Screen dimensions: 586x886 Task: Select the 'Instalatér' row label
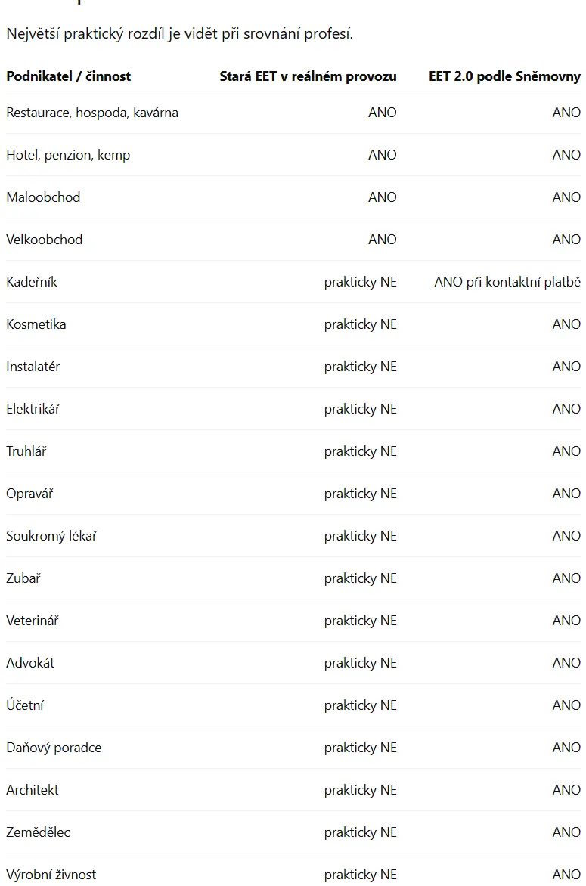(33, 367)
